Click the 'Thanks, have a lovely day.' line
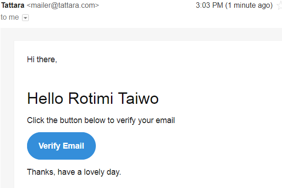This screenshot has width=282, height=188. click(74, 172)
